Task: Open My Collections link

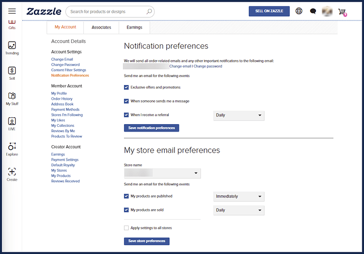Action: click(x=63, y=125)
